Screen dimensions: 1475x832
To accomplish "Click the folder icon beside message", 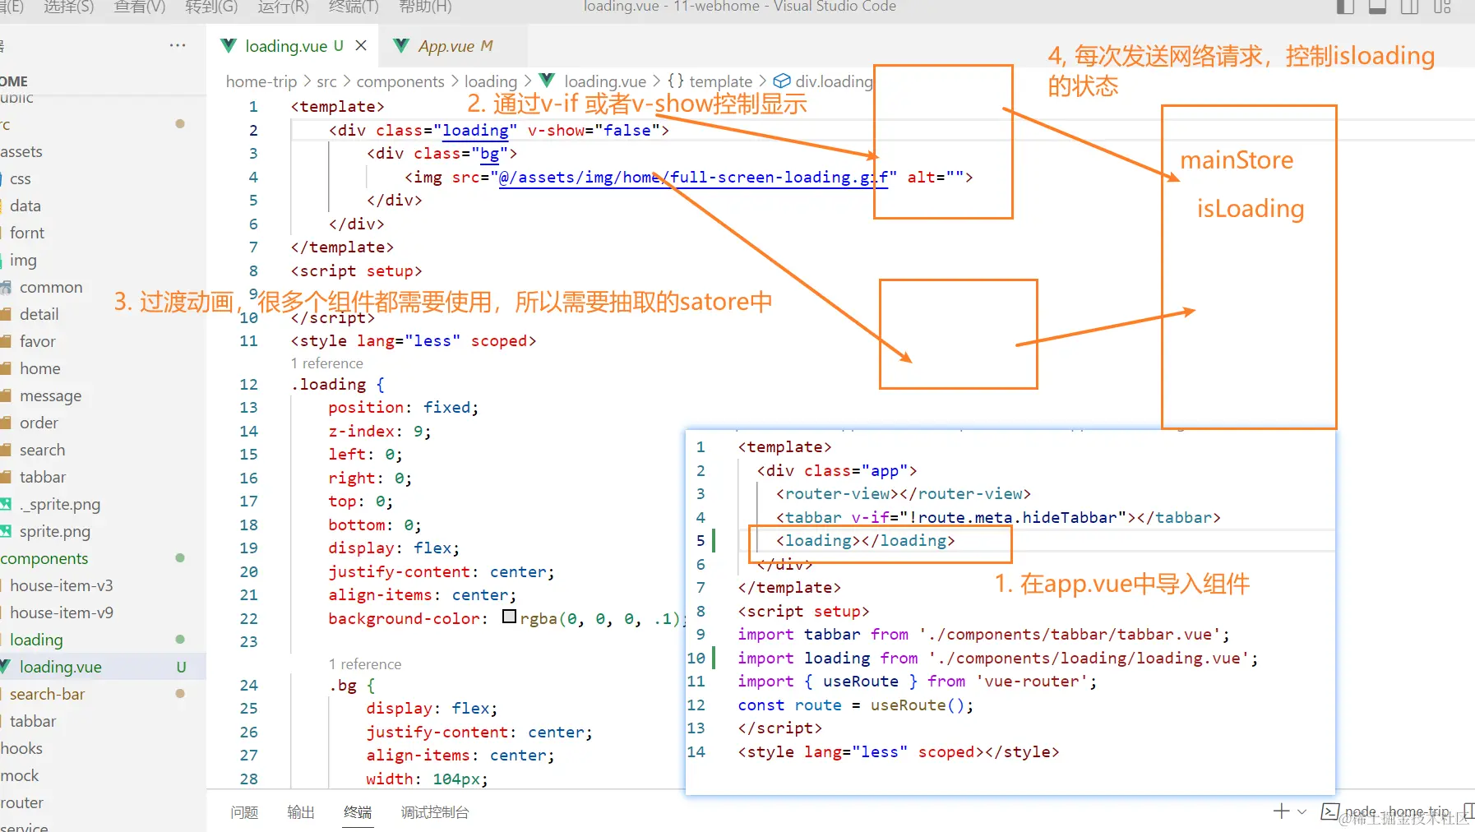I will (x=6, y=395).
